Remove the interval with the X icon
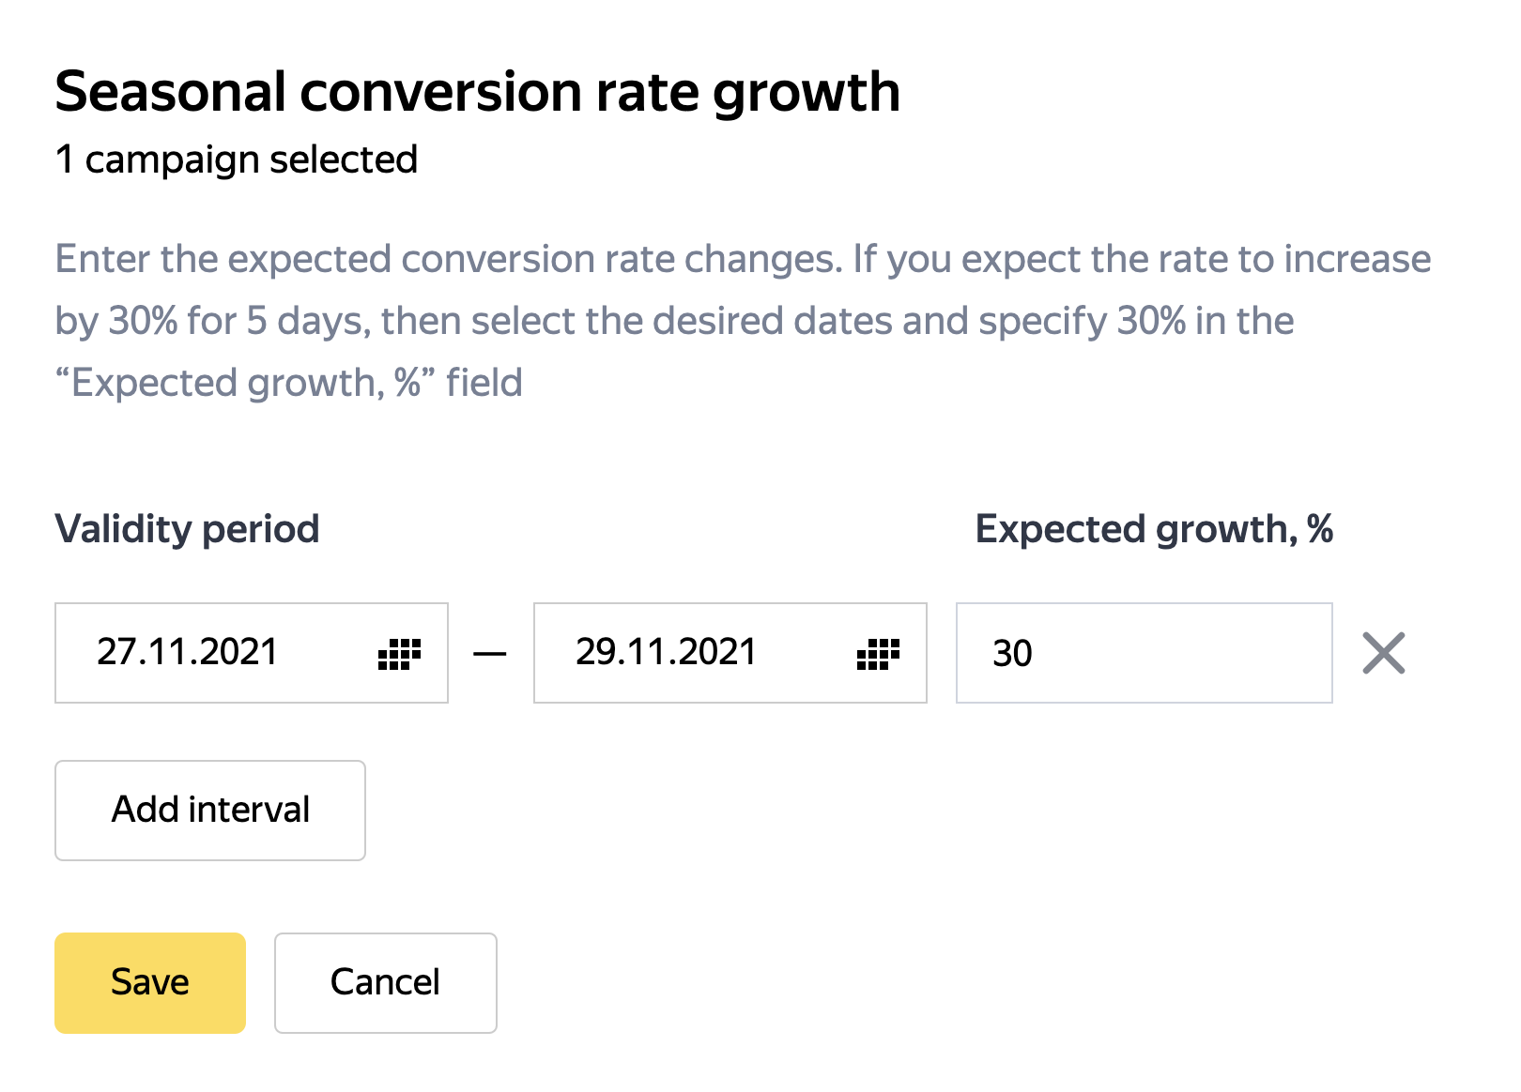The height and width of the screenshot is (1092, 1521). [x=1383, y=654]
